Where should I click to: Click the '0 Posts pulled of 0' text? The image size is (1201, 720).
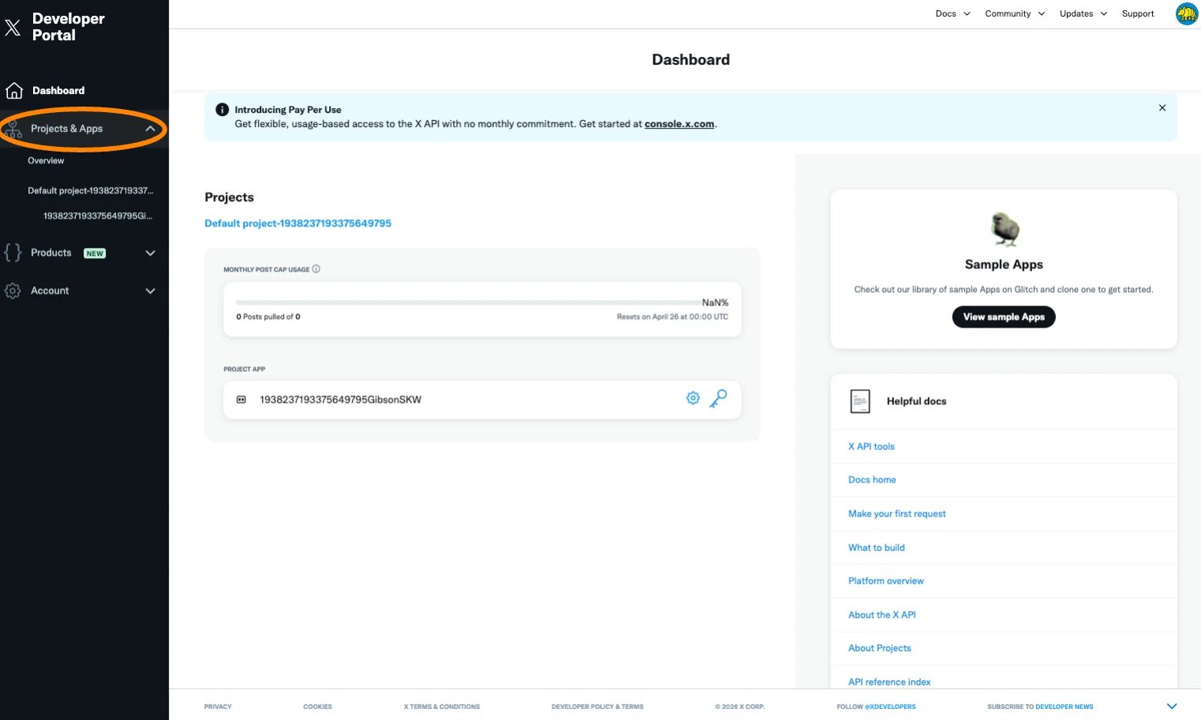268,317
